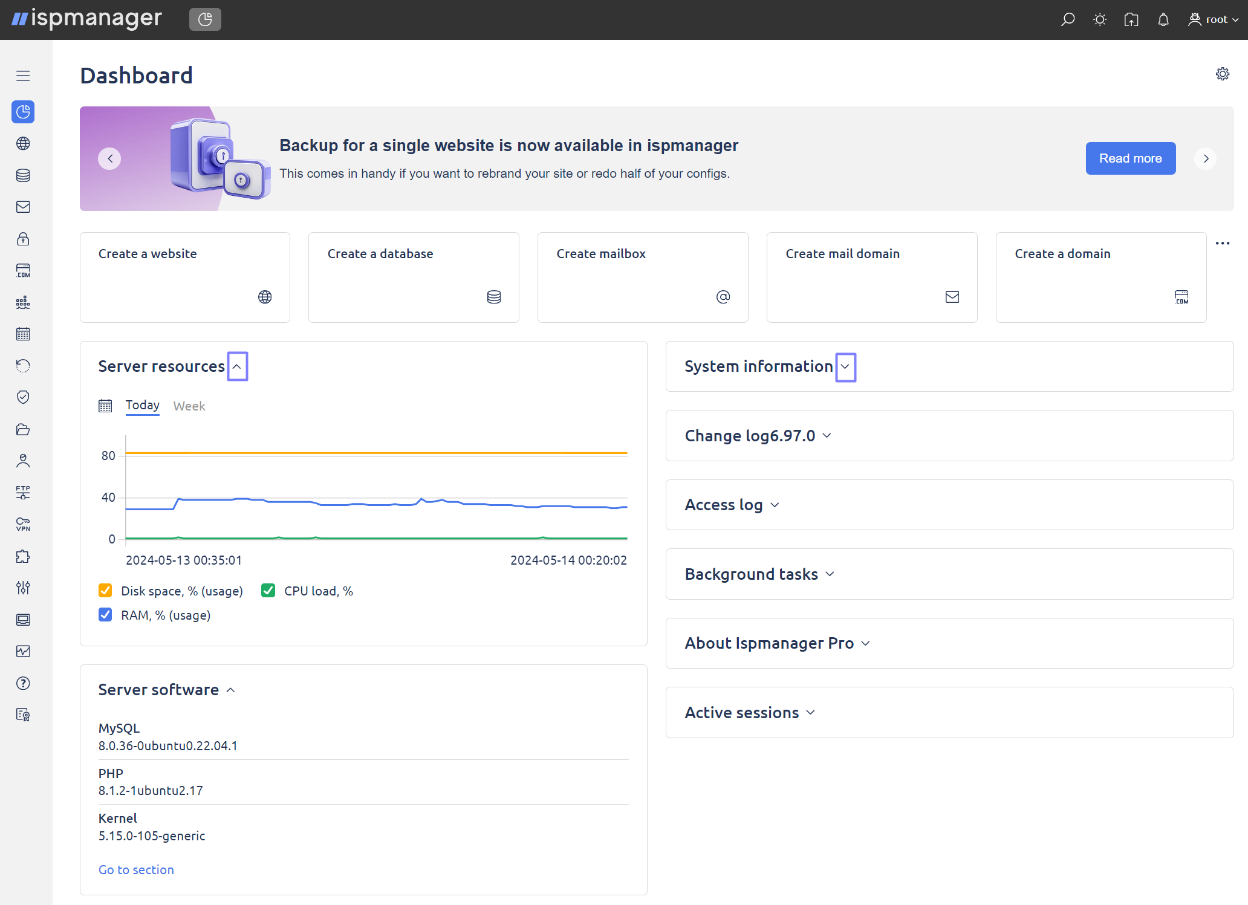Screen dimensions: 1248x905
Task: Click the Create mailbox card
Action: click(x=643, y=277)
